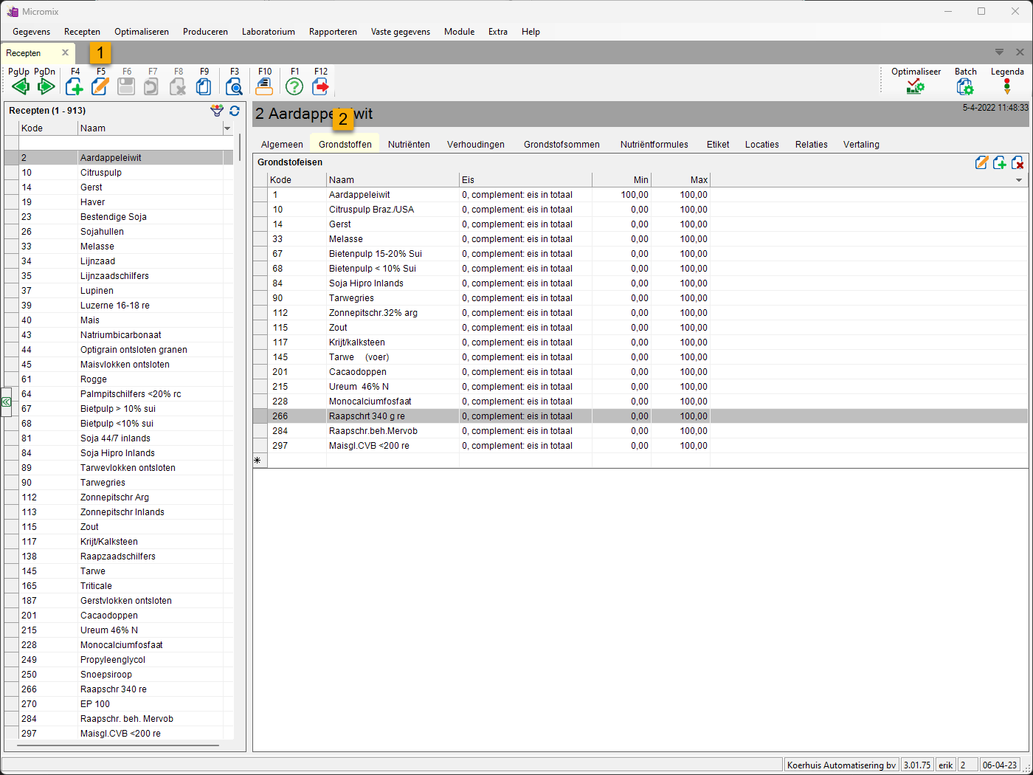Select Propyleenglycol in the recipe list

(x=119, y=660)
